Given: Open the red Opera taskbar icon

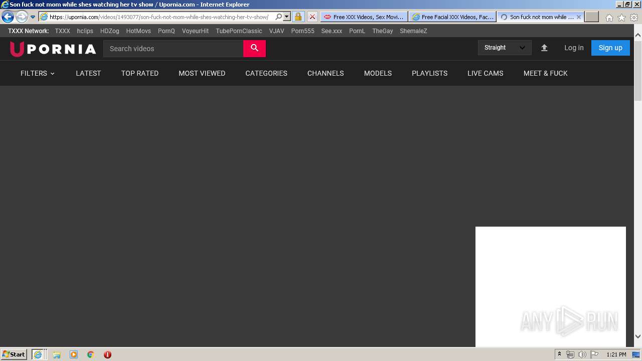Looking at the screenshot, I should (x=107, y=354).
